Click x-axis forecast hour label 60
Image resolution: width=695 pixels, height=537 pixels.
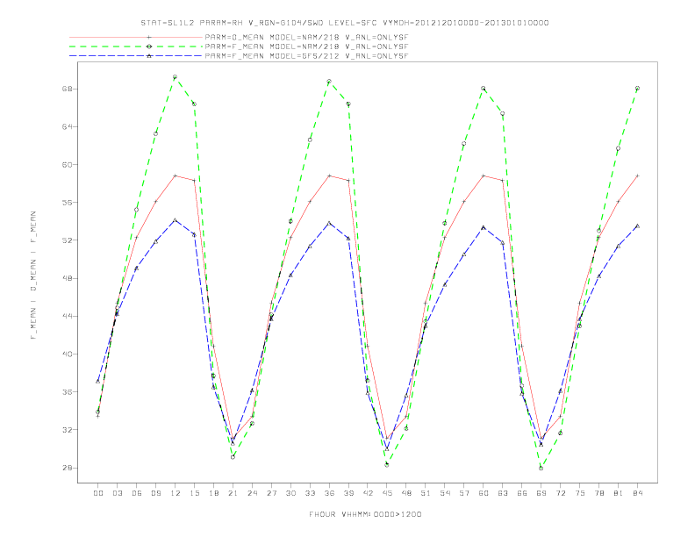click(484, 493)
